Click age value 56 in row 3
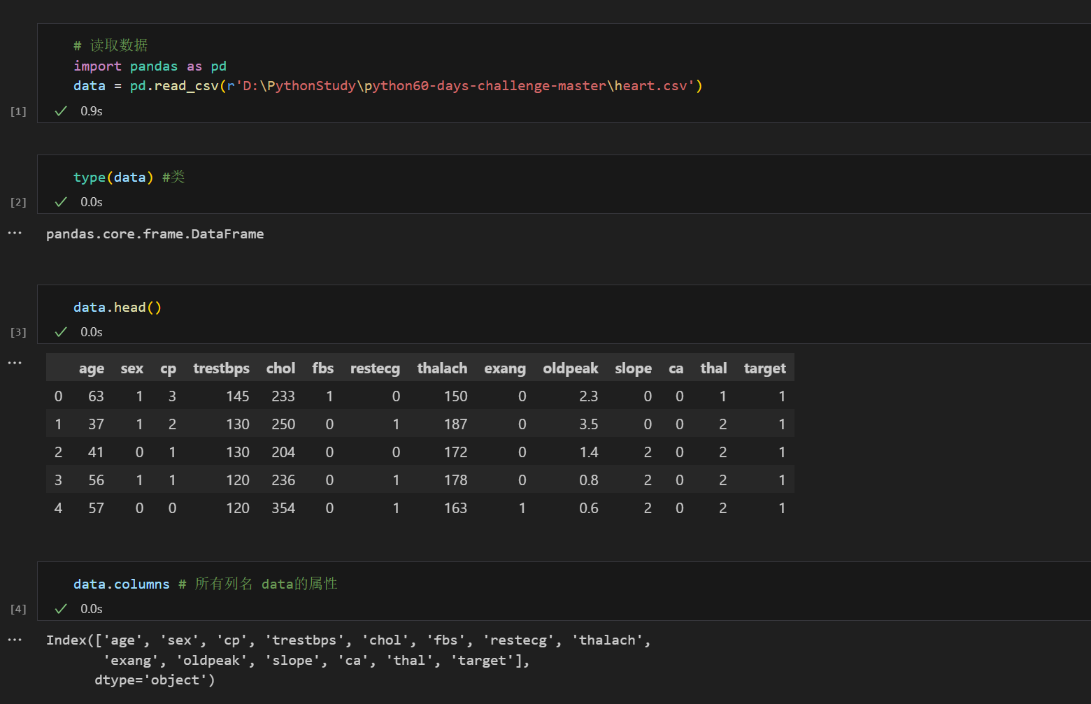This screenshot has height=704, width=1091. pos(96,480)
